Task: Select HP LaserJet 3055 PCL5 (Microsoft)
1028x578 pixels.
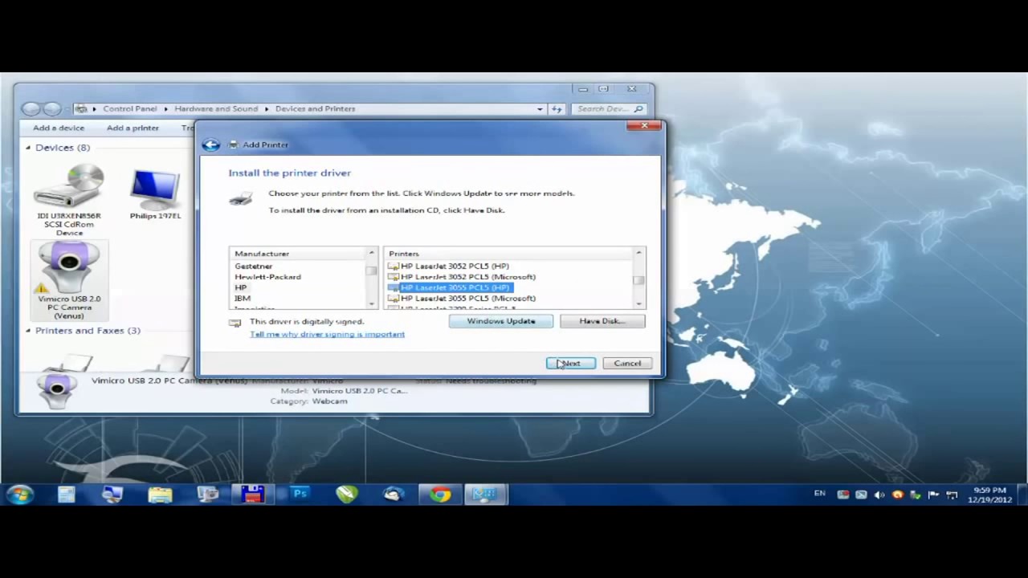Action: click(x=468, y=298)
